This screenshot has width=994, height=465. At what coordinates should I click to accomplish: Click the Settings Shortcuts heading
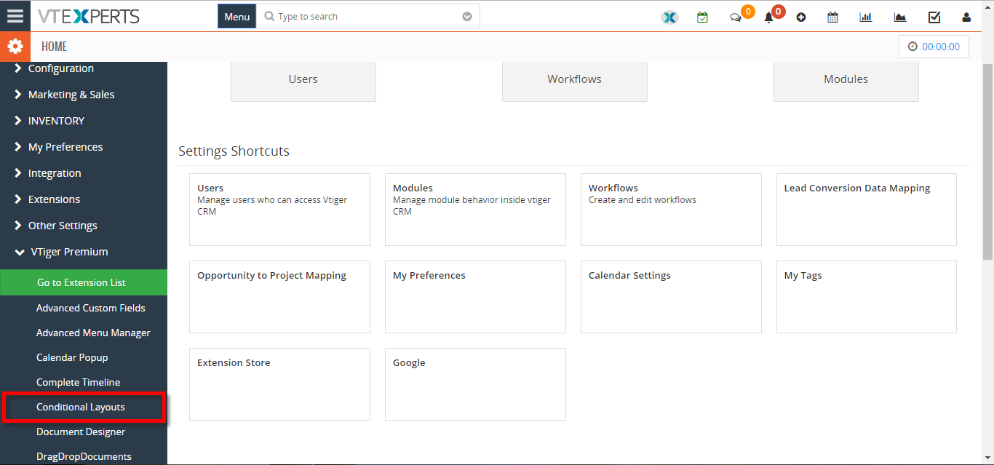point(234,151)
